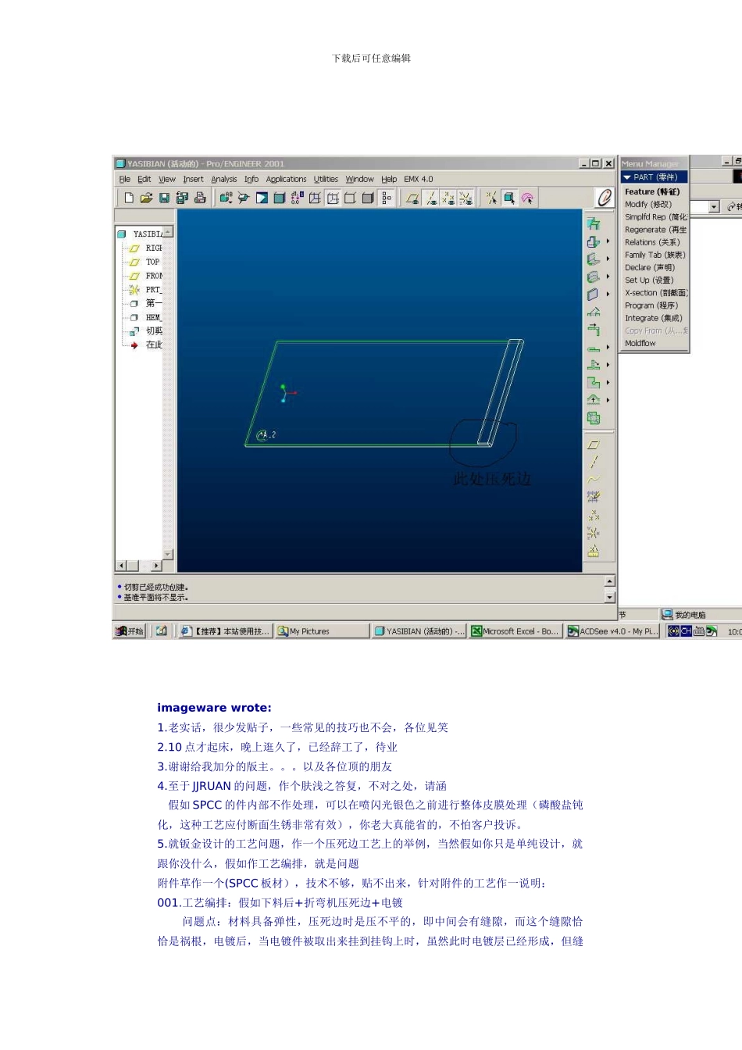Screen dimensions: 742x1050
Task: Expand flyout arrow beside third sheetmetal icon
Action: pos(608,259)
